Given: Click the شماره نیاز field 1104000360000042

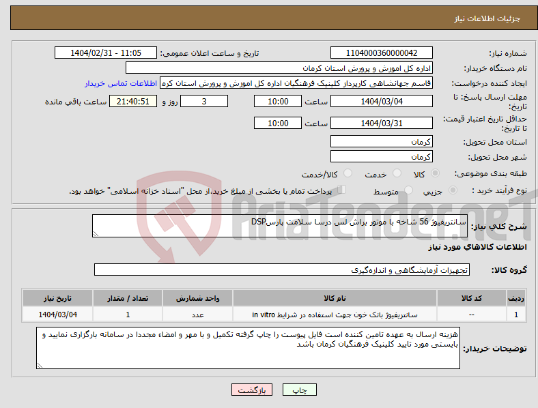Looking at the screenshot, I should (x=382, y=53).
